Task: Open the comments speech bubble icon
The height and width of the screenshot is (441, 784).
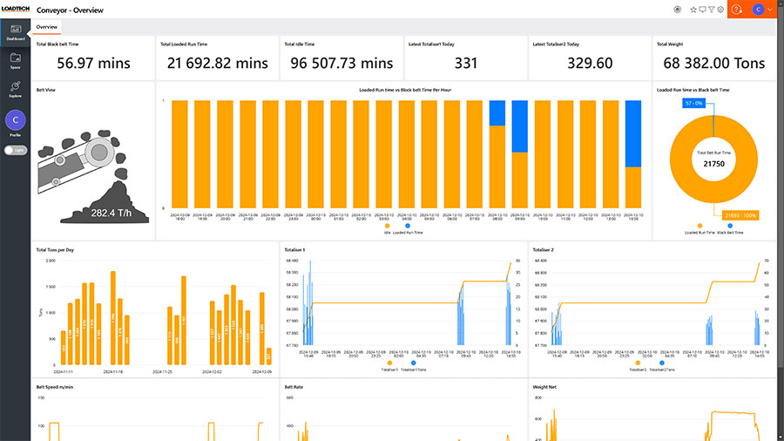Action: point(702,10)
